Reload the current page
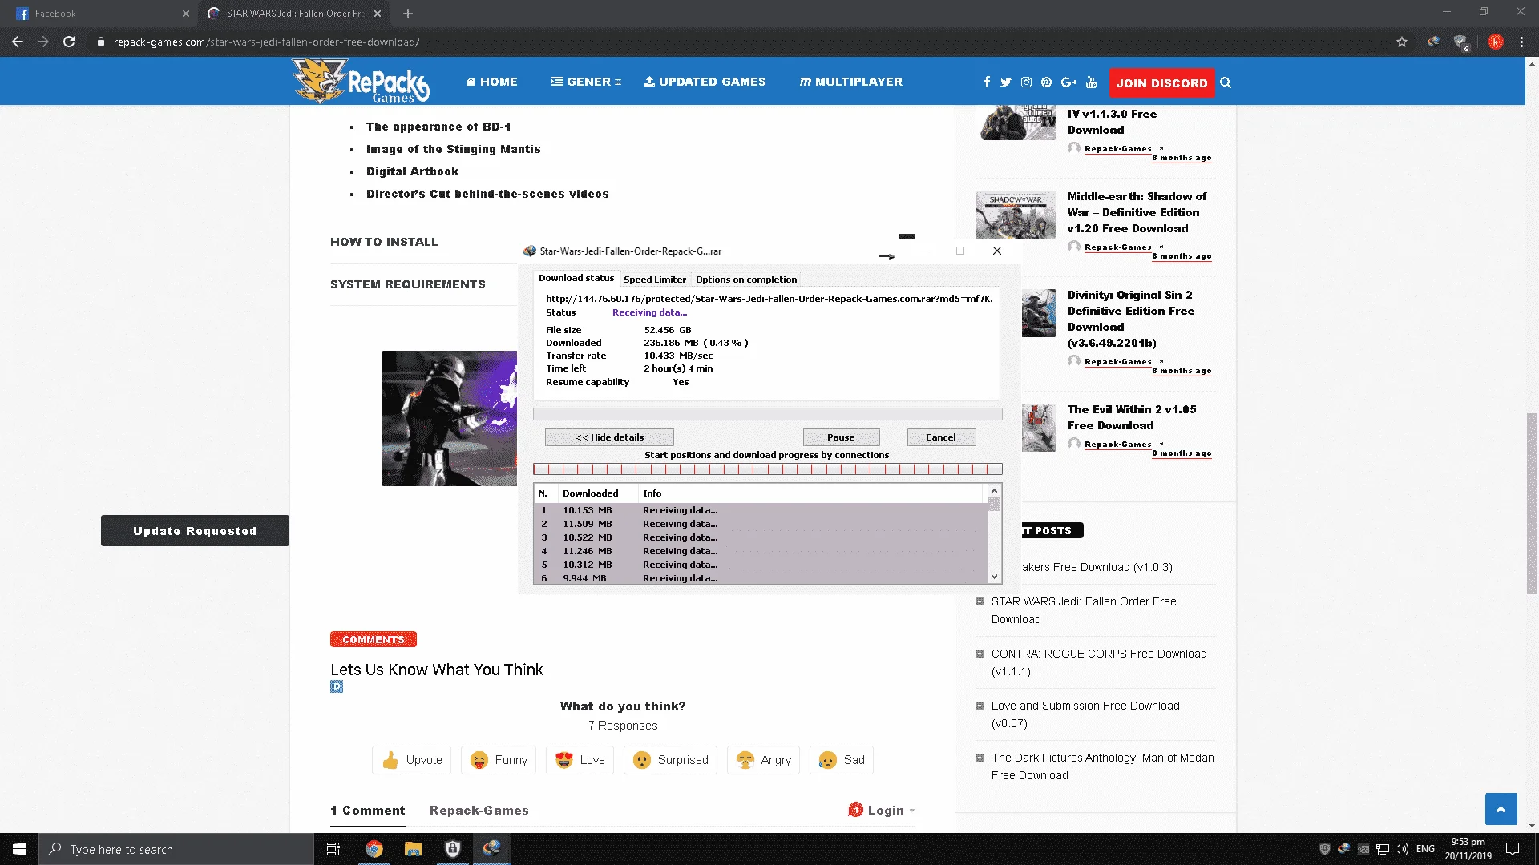The image size is (1539, 865). tap(69, 42)
